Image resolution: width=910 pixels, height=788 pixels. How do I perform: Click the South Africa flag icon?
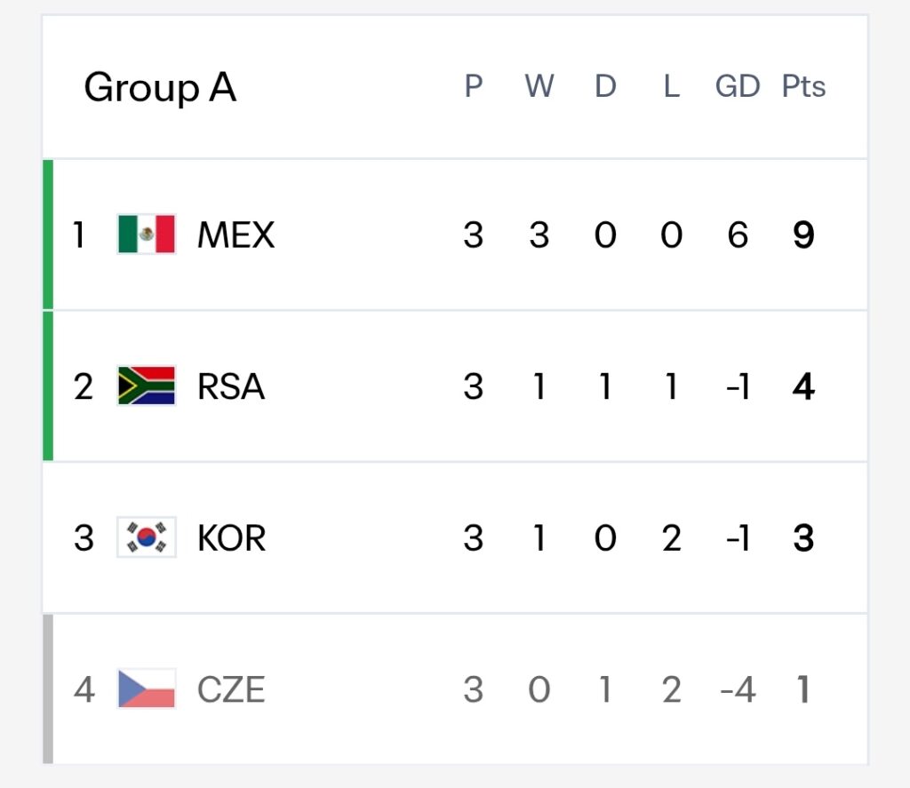[x=147, y=386]
